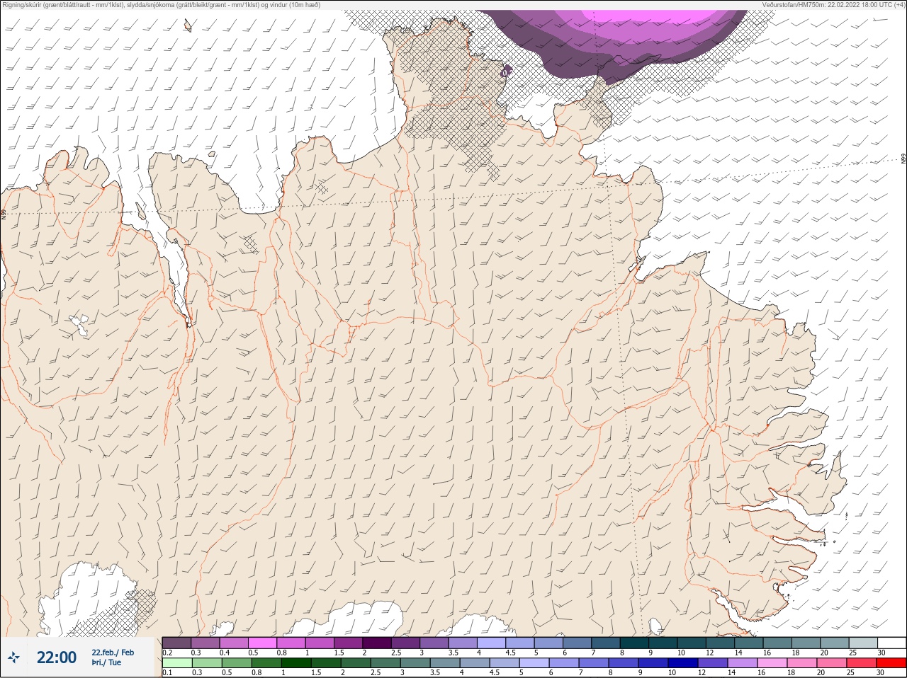Select the light lavender 4 swatch in upper legend
The width and height of the screenshot is (907, 678).
tap(491, 643)
